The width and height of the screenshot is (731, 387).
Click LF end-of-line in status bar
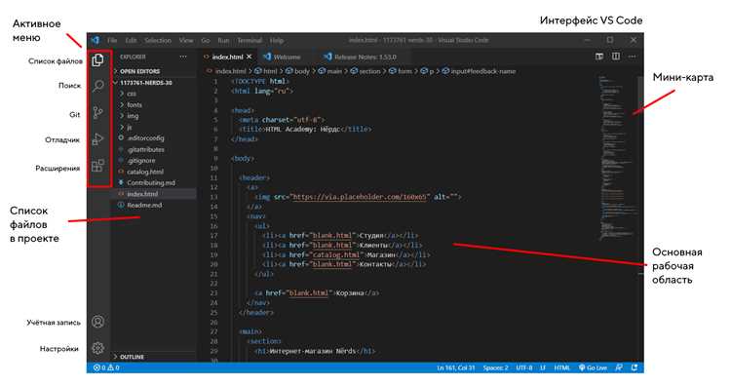[543, 368]
